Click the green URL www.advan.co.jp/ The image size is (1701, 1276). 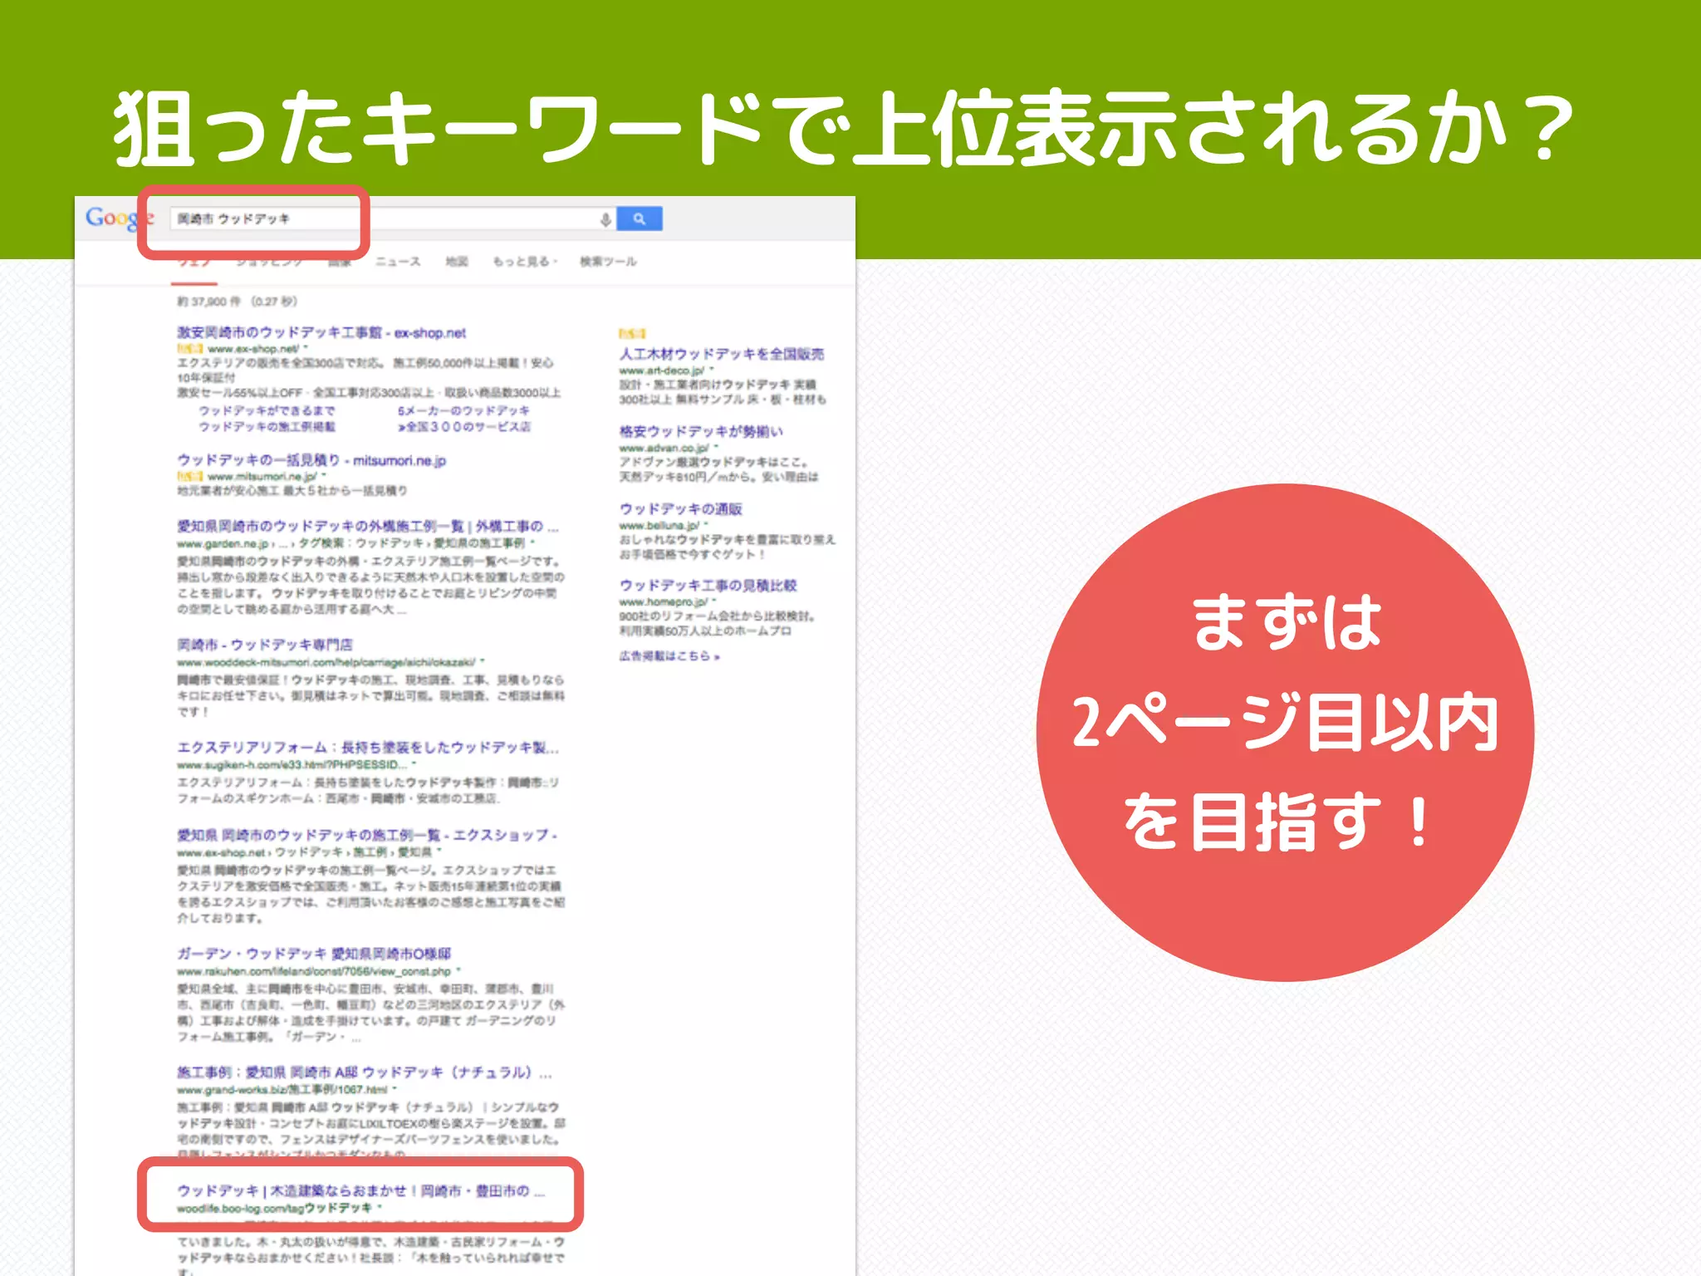click(664, 448)
